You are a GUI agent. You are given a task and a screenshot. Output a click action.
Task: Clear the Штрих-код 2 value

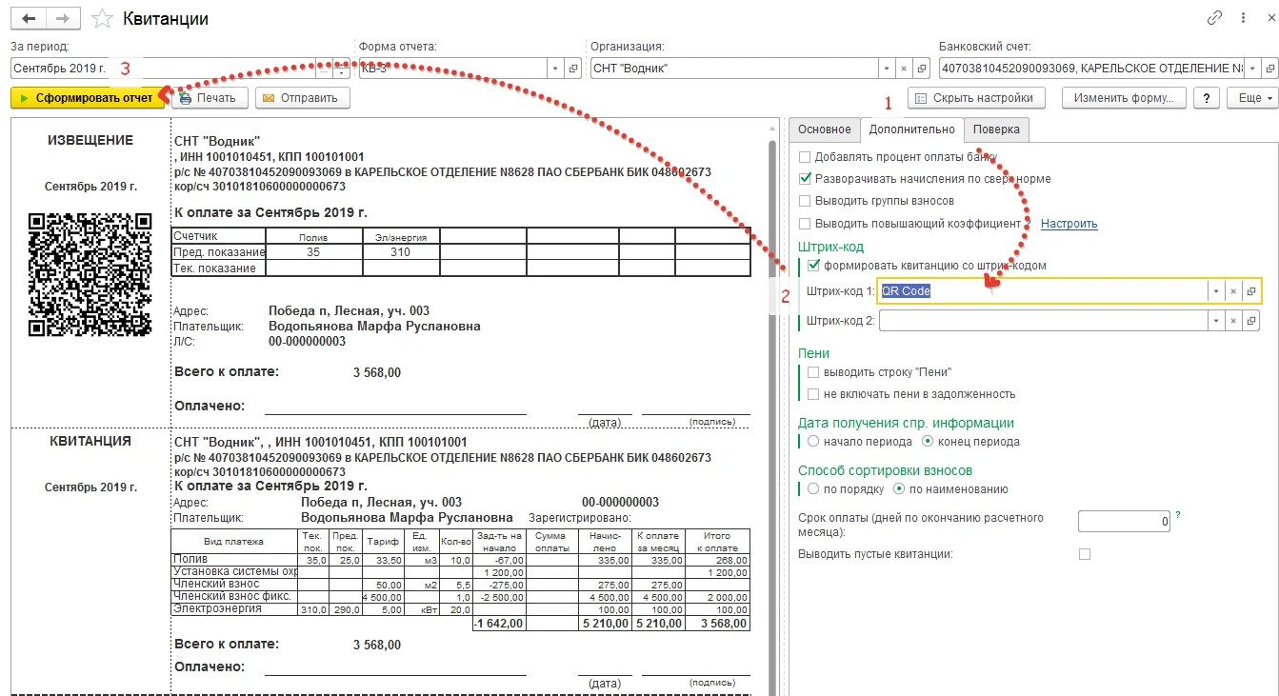point(1233,322)
